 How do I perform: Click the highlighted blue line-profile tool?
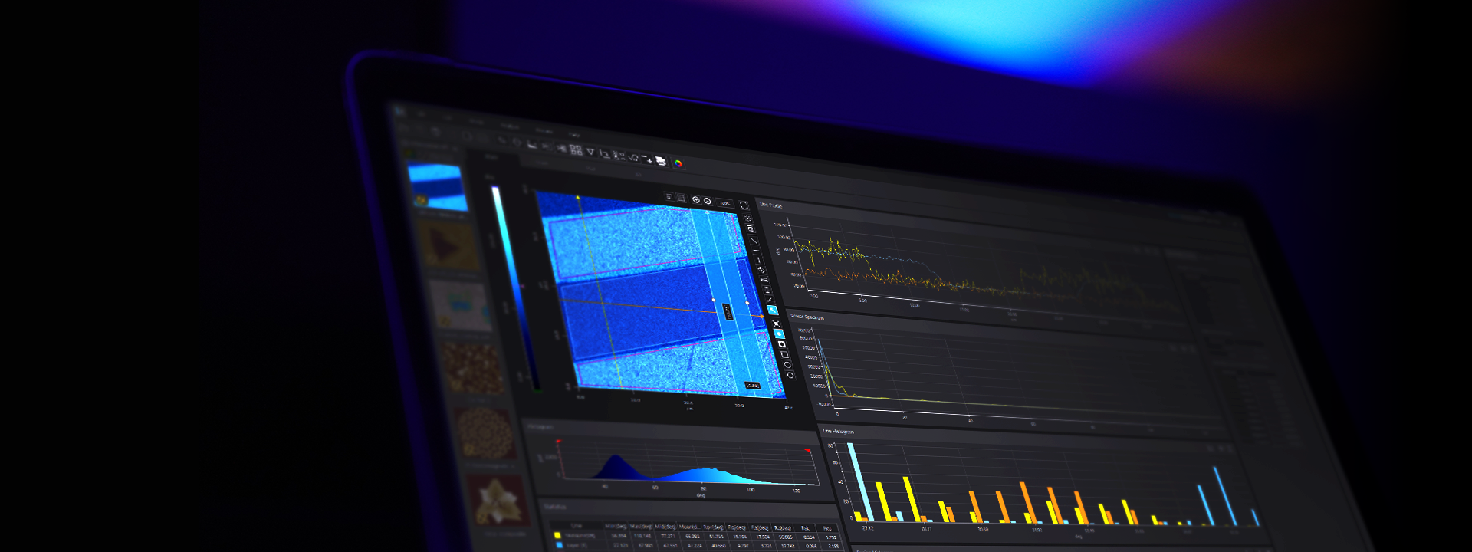point(772,310)
